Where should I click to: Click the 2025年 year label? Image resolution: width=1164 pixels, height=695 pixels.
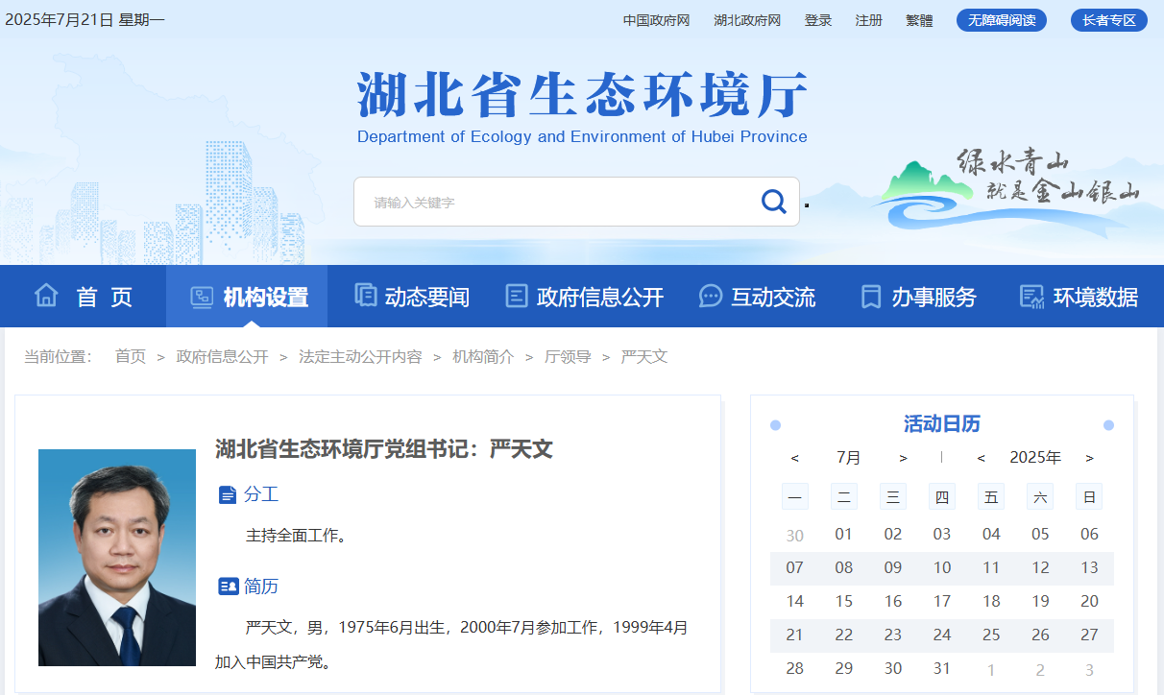click(x=1035, y=458)
